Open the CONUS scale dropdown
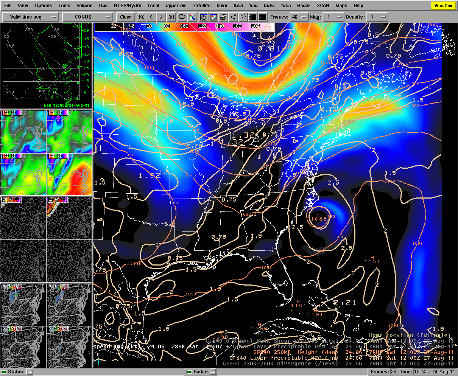 [x=88, y=17]
